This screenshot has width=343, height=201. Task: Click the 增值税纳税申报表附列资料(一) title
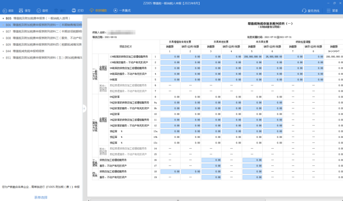(x=270, y=24)
